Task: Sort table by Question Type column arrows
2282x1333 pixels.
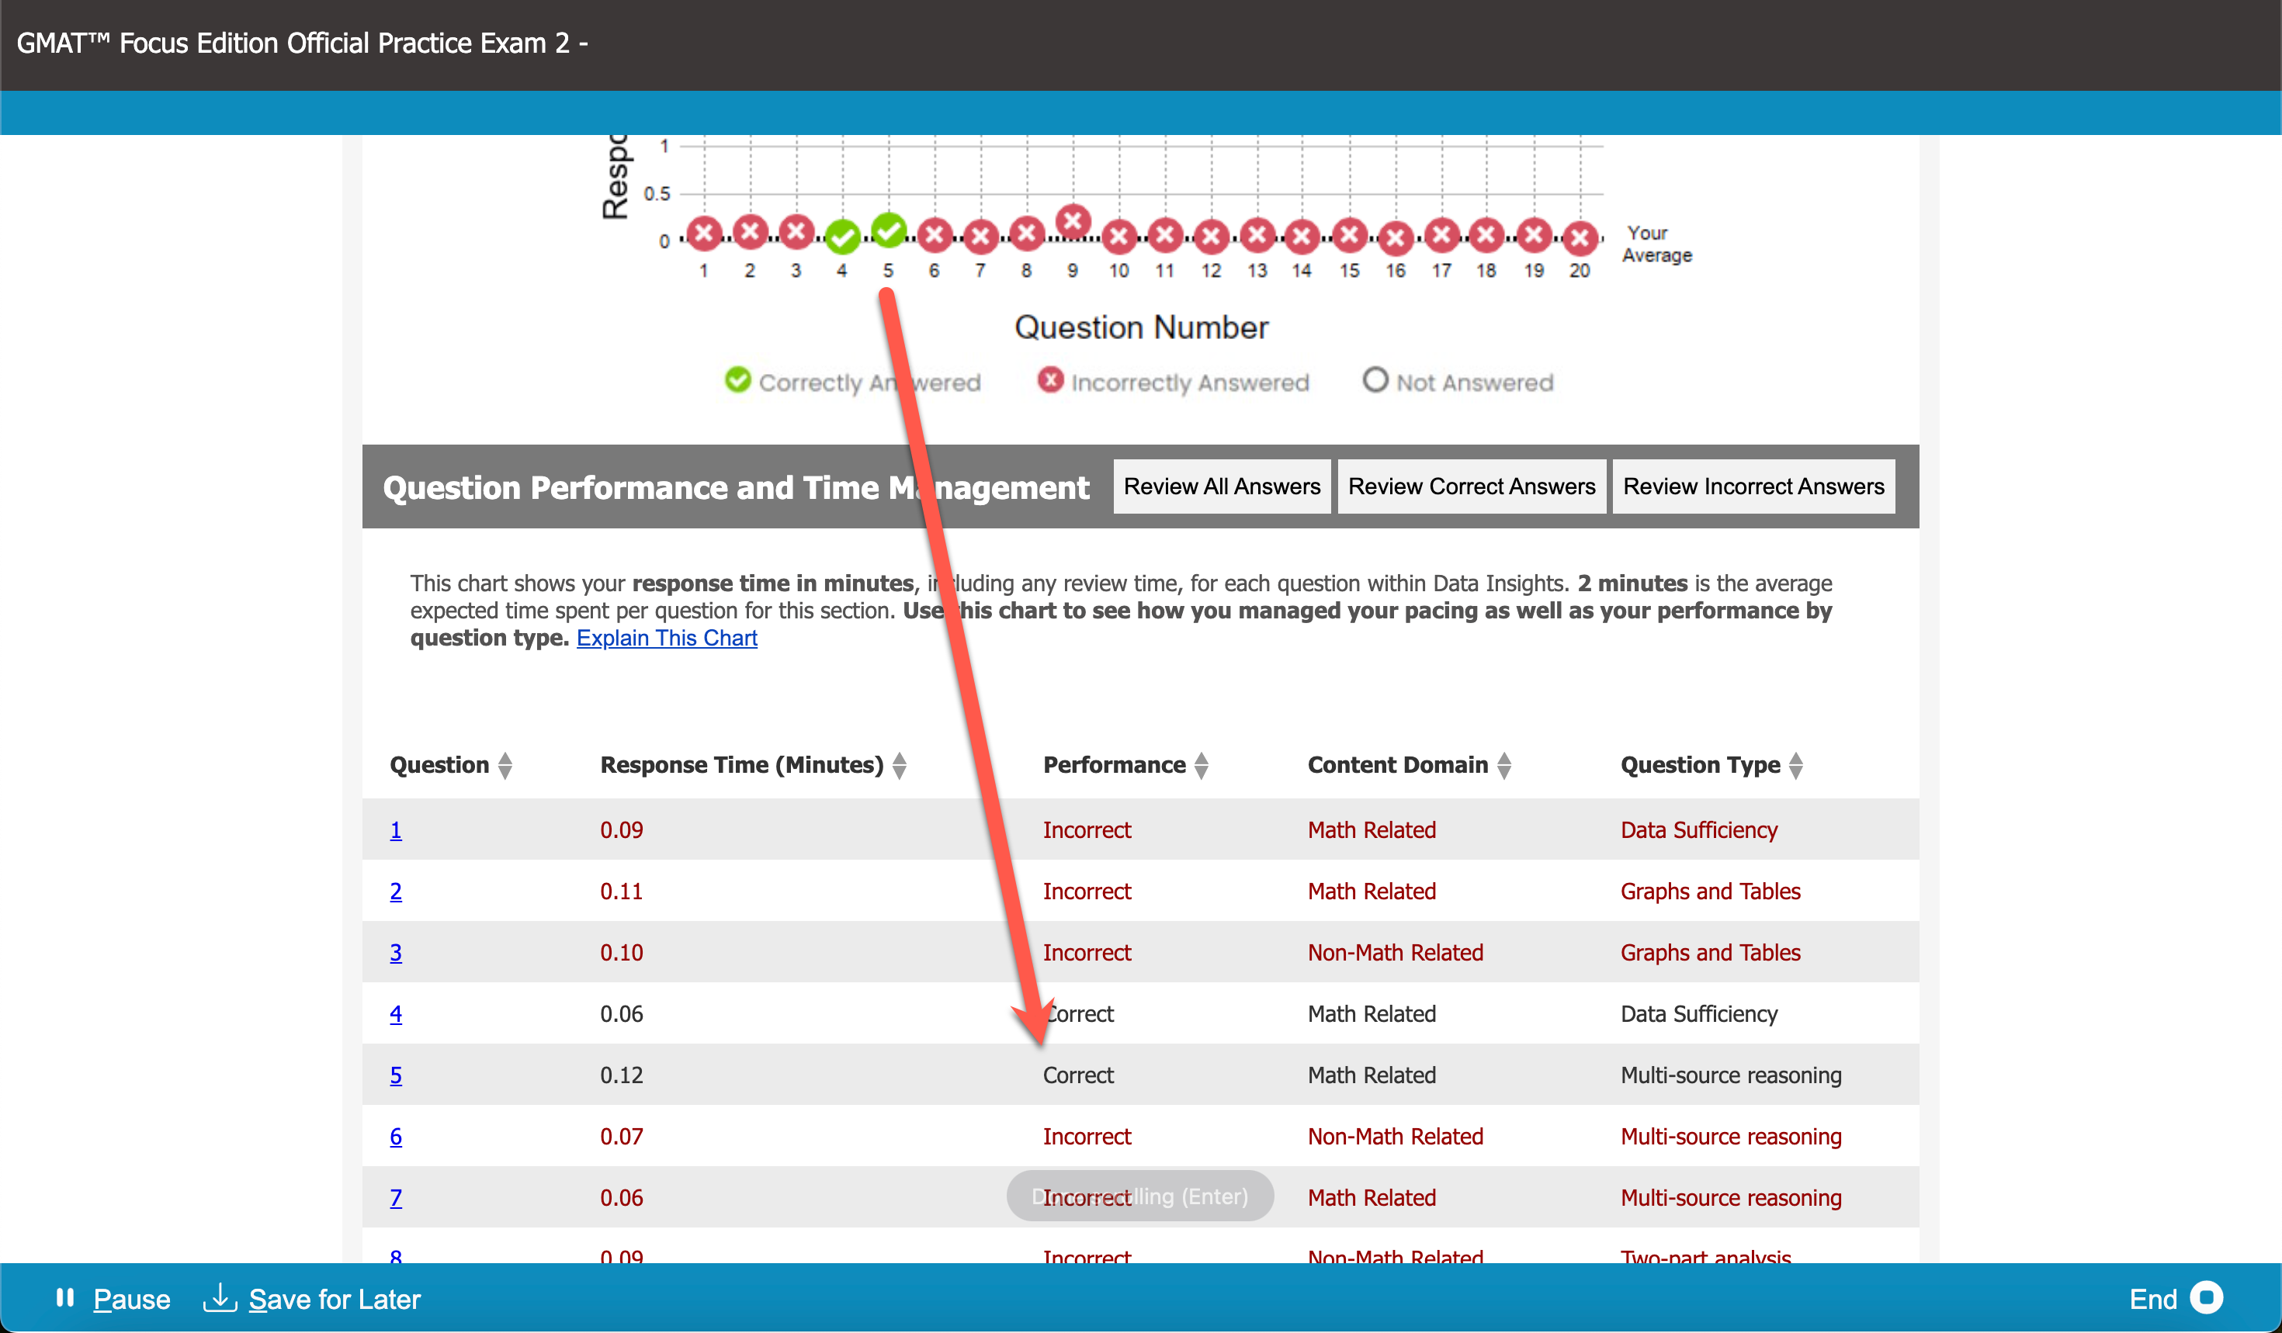Action: 1796,766
